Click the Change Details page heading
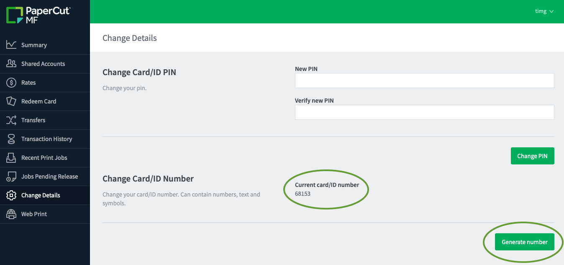This screenshot has width=564, height=265. pos(130,38)
